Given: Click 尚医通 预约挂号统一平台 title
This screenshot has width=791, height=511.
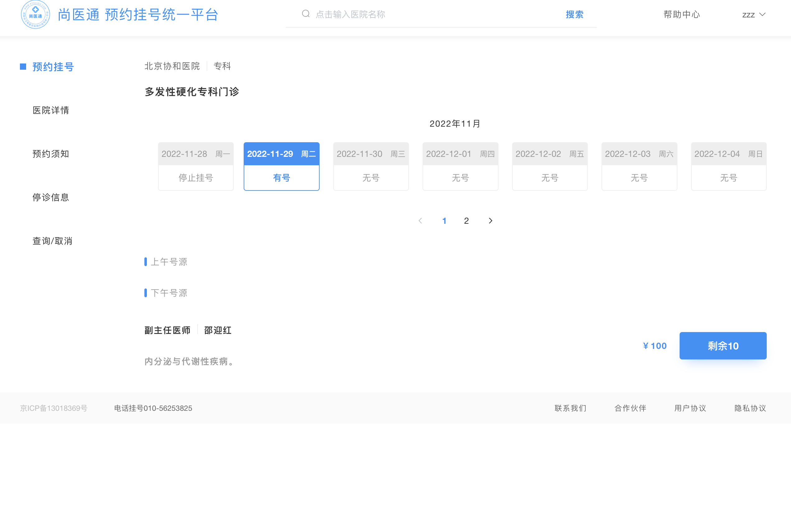Looking at the screenshot, I should pos(138,15).
